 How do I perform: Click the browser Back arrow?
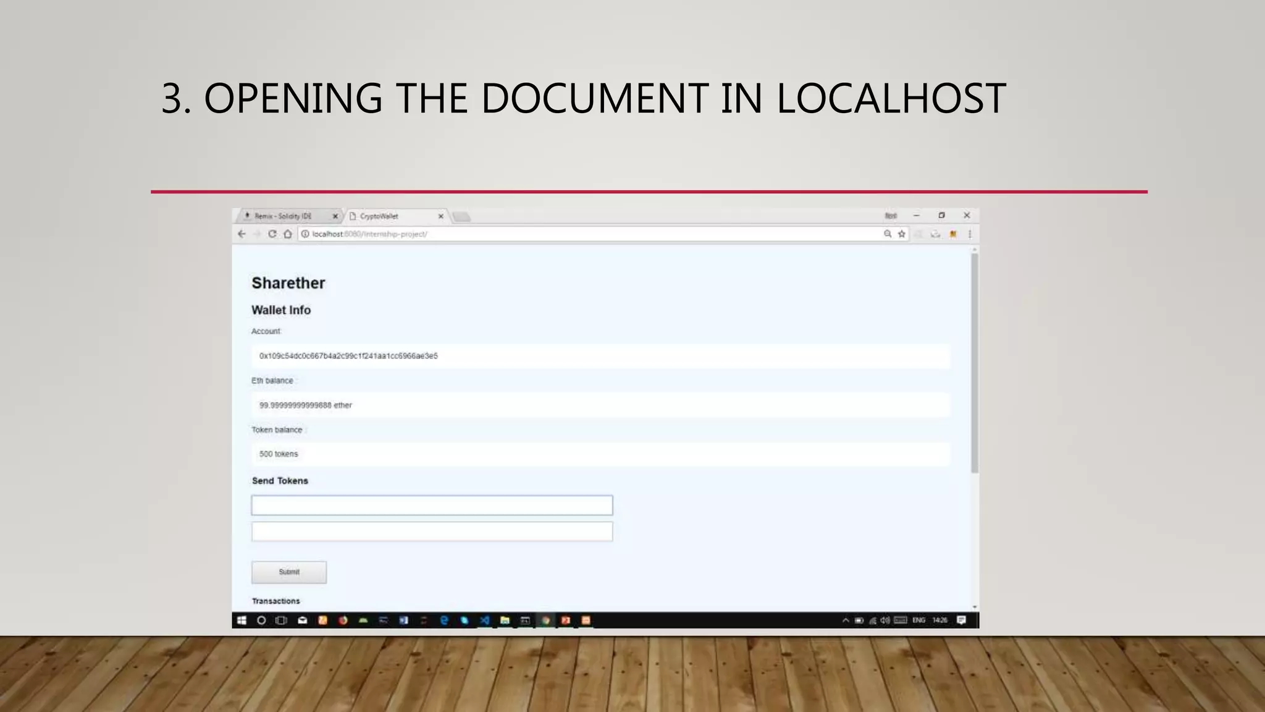point(242,234)
